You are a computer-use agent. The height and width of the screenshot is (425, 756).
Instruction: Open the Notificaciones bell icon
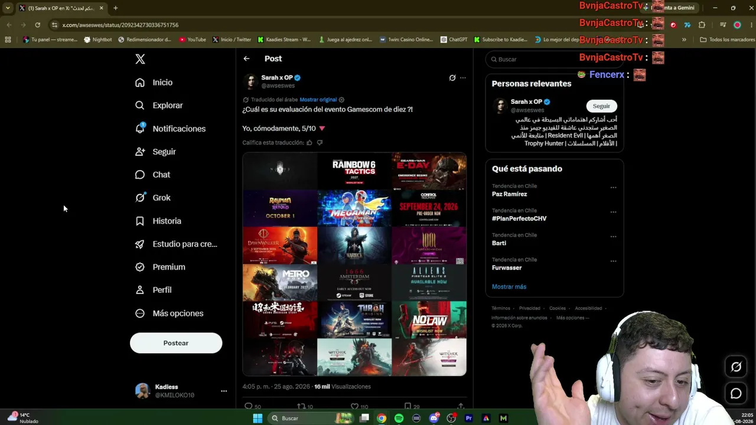pos(140,129)
